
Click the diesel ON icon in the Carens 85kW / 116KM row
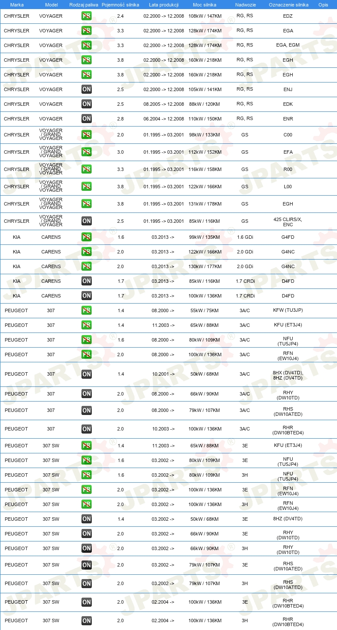(x=87, y=281)
